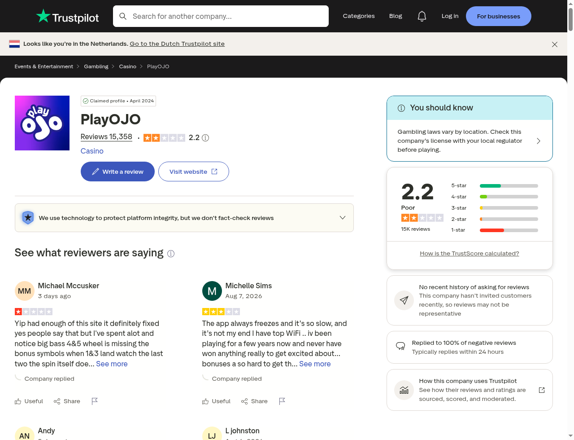The width and height of the screenshot is (574, 440).
Task: Expand Michael Mccusker's review with See more
Action: point(112,364)
